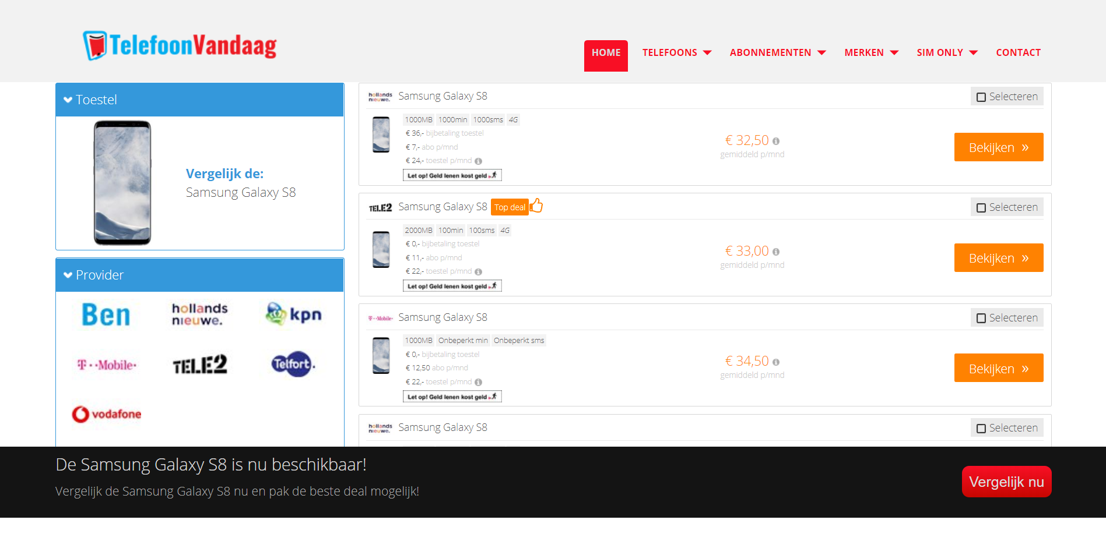Image resolution: width=1106 pixels, height=541 pixels.
Task: Open the Merken dropdown menu
Action: click(x=871, y=52)
